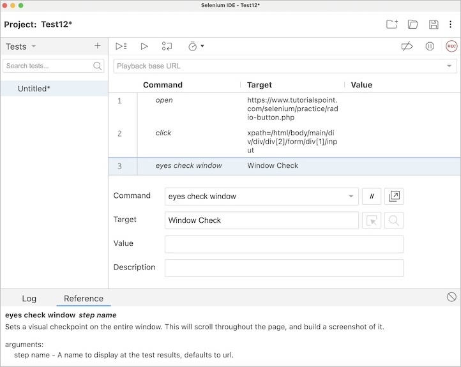Click the Step over command icon
Viewport: 461px width, 367px height.
coord(167,46)
